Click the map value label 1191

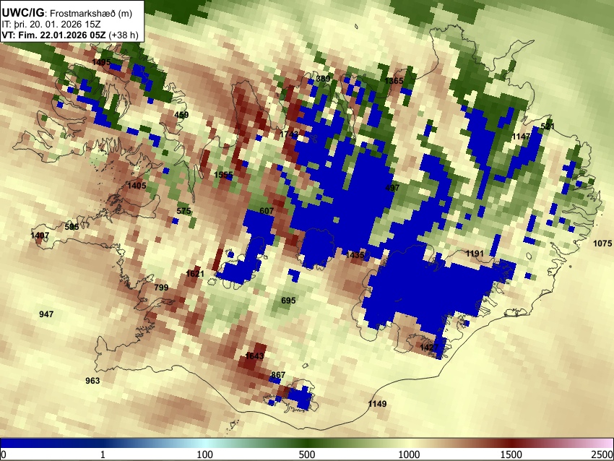(x=475, y=254)
